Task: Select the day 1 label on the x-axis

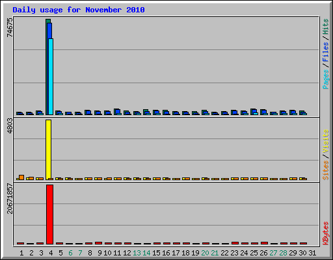Action: pyautogui.click(x=21, y=253)
